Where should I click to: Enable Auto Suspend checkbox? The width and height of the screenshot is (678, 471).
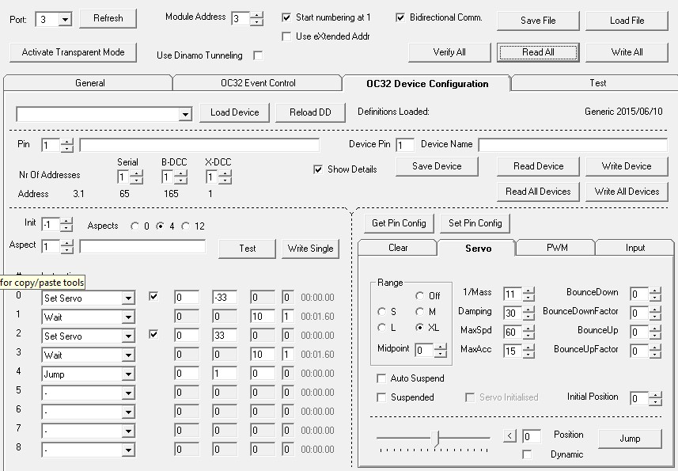[x=381, y=378]
